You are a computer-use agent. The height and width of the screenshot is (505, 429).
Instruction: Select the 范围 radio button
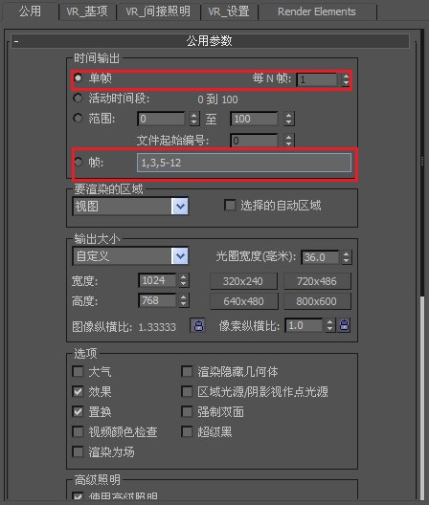coord(78,118)
